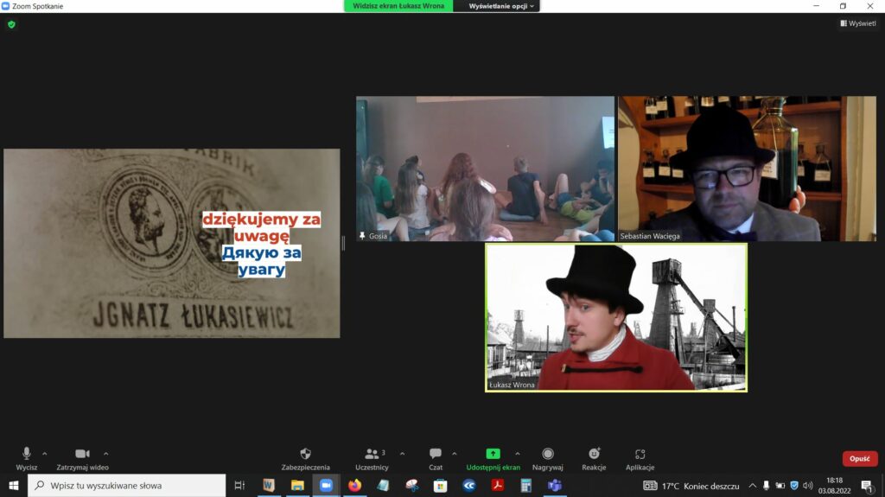Open the Wyświetl view layout menu
This screenshot has height=497, width=885.
857,23
